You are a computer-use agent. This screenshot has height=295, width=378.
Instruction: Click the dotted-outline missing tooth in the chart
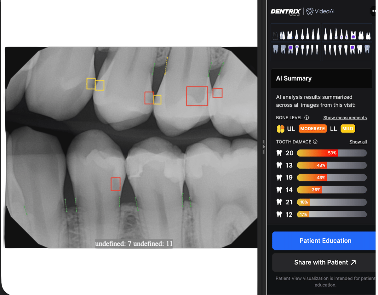275,35
